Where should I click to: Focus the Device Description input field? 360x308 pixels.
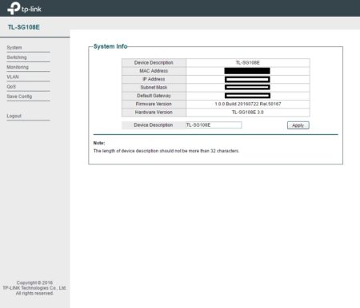214,125
